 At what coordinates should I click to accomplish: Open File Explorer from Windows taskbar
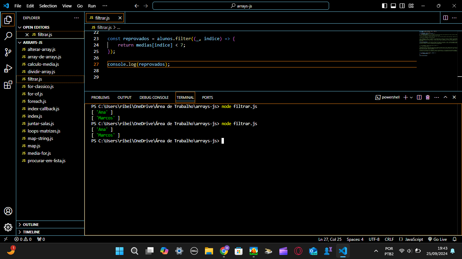[x=209, y=251]
